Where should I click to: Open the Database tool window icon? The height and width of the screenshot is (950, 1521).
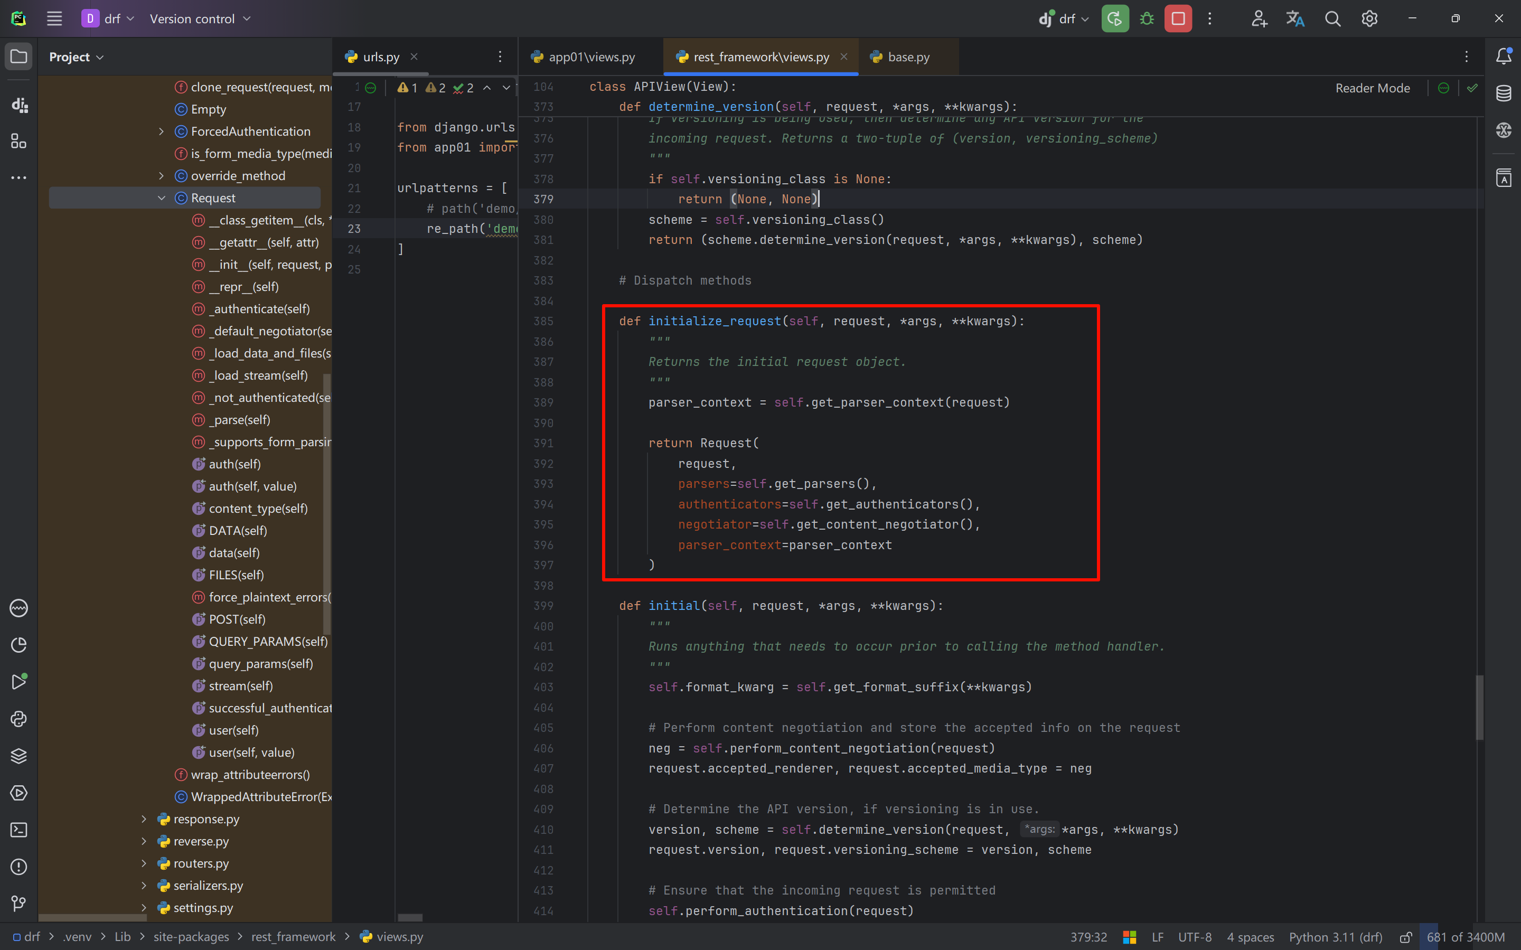pyautogui.click(x=1504, y=93)
